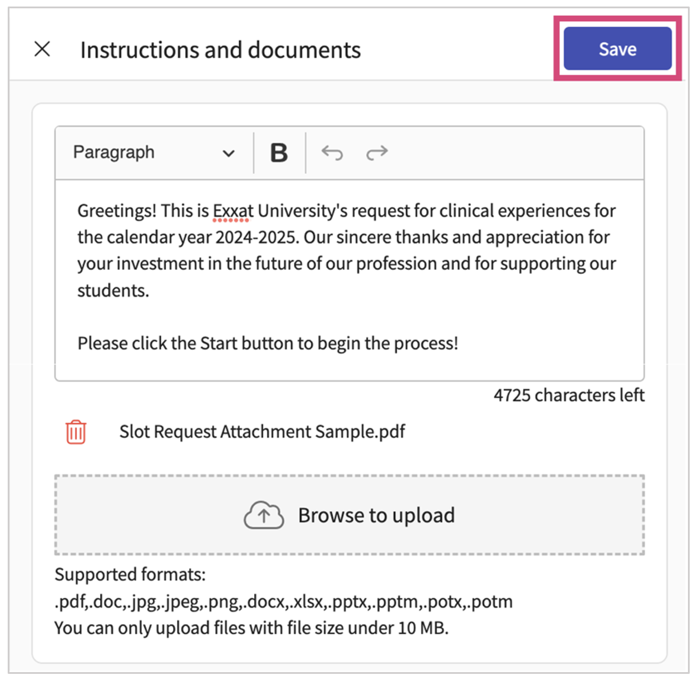This screenshot has height=681, width=698.
Task: Click the chevron arrow beside Paragraph
Action: click(228, 154)
